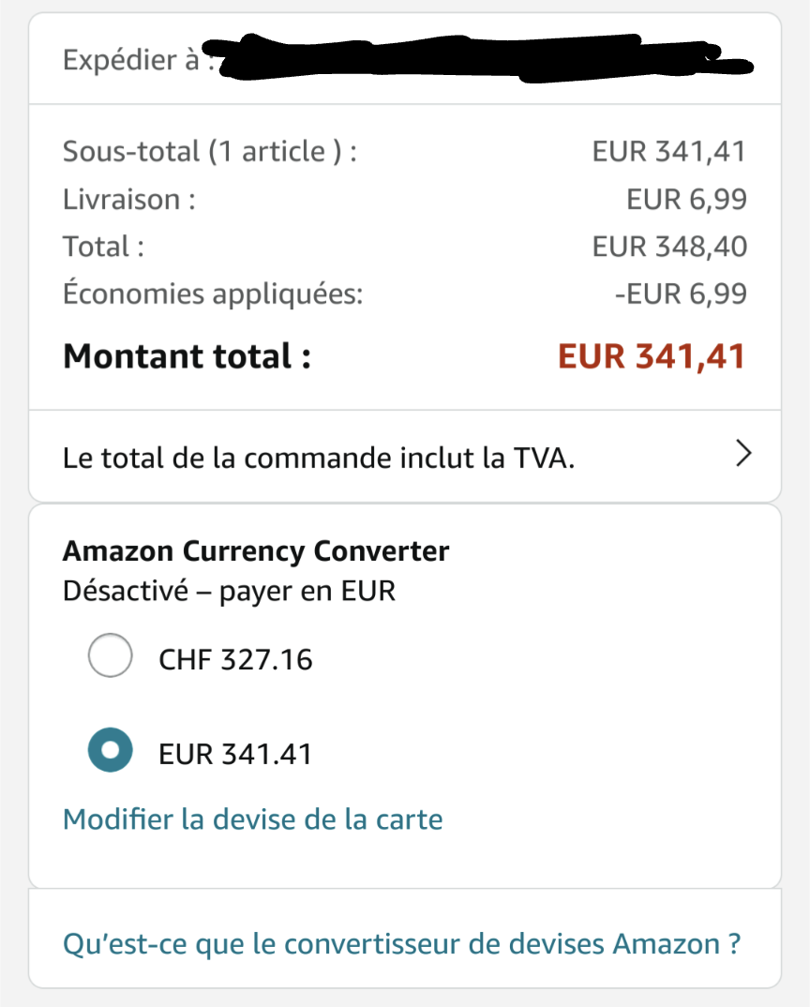Click the "EUR 6,99" delivery cost
This screenshot has height=1007, width=810.
coord(686,199)
